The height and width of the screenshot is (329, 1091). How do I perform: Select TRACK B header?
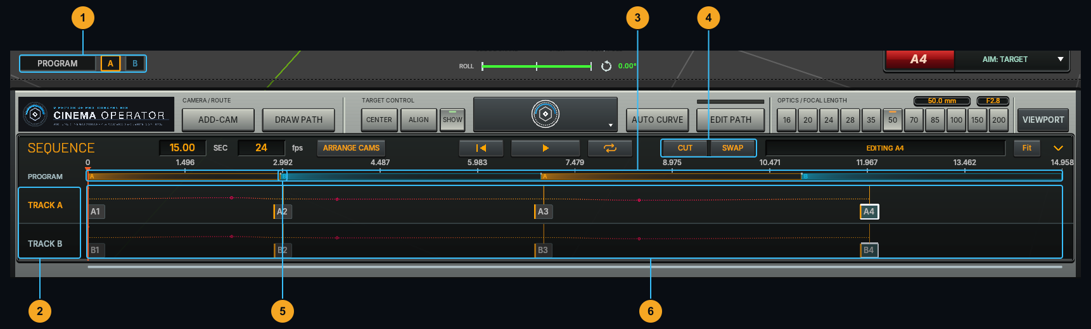pyautogui.click(x=49, y=244)
